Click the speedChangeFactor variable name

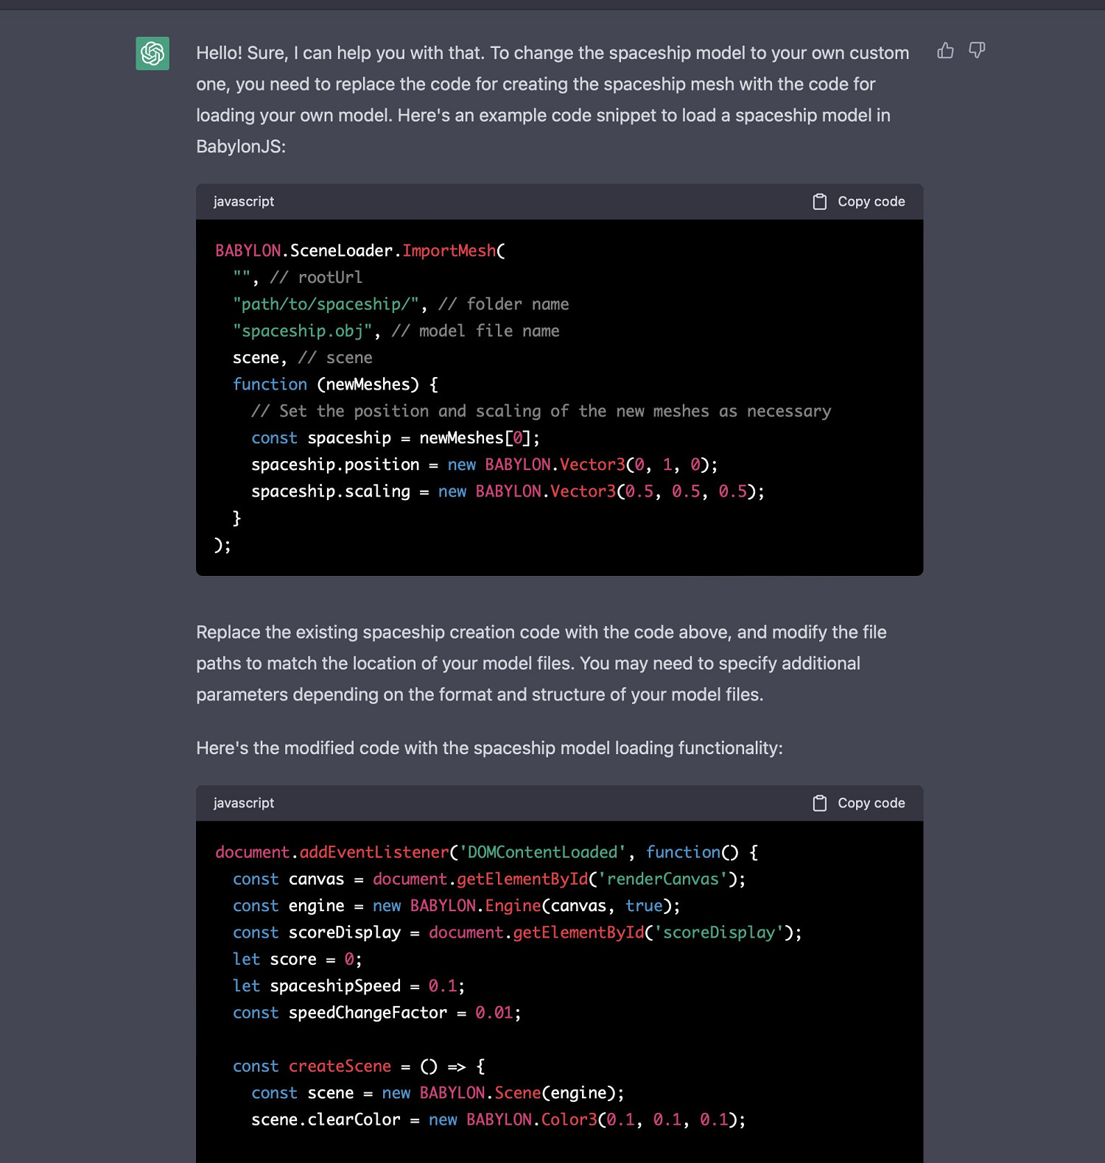(x=368, y=1013)
